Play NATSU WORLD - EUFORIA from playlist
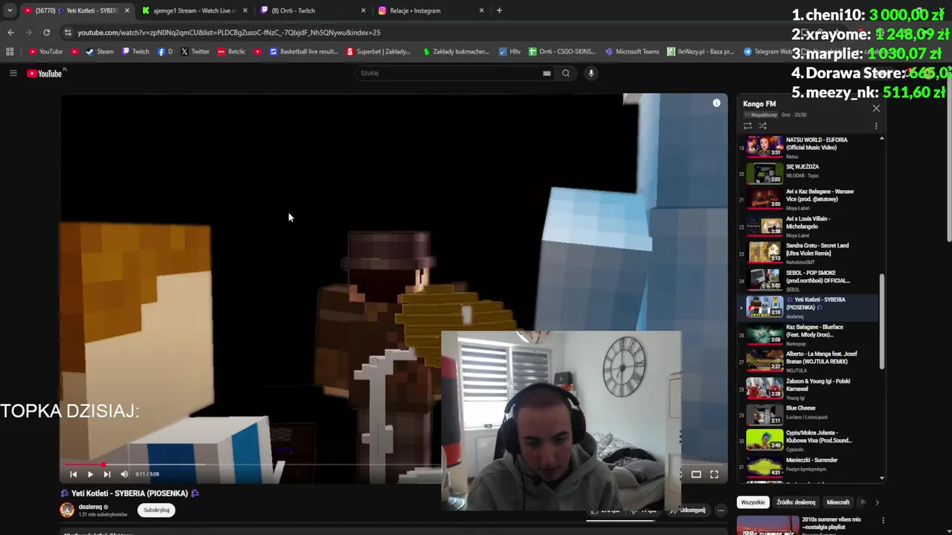The image size is (952, 535). click(x=808, y=148)
